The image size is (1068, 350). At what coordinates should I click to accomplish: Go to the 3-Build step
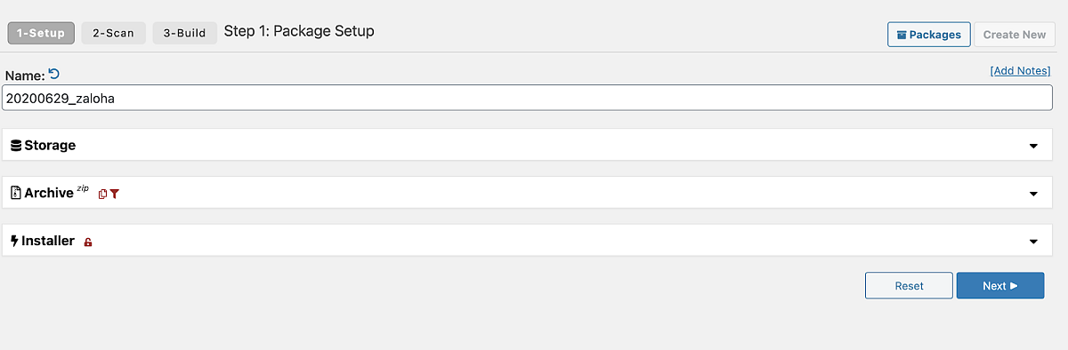click(184, 33)
